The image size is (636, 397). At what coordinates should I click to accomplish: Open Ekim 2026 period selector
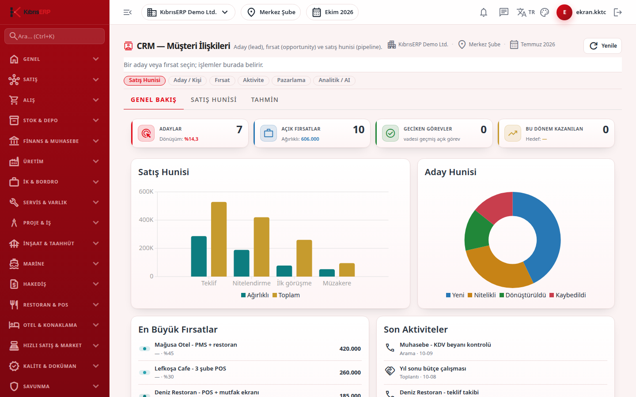tap(332, 12)
